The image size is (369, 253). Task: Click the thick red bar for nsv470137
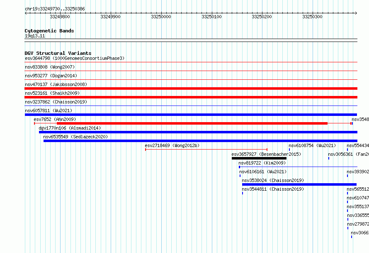point(191,88)
